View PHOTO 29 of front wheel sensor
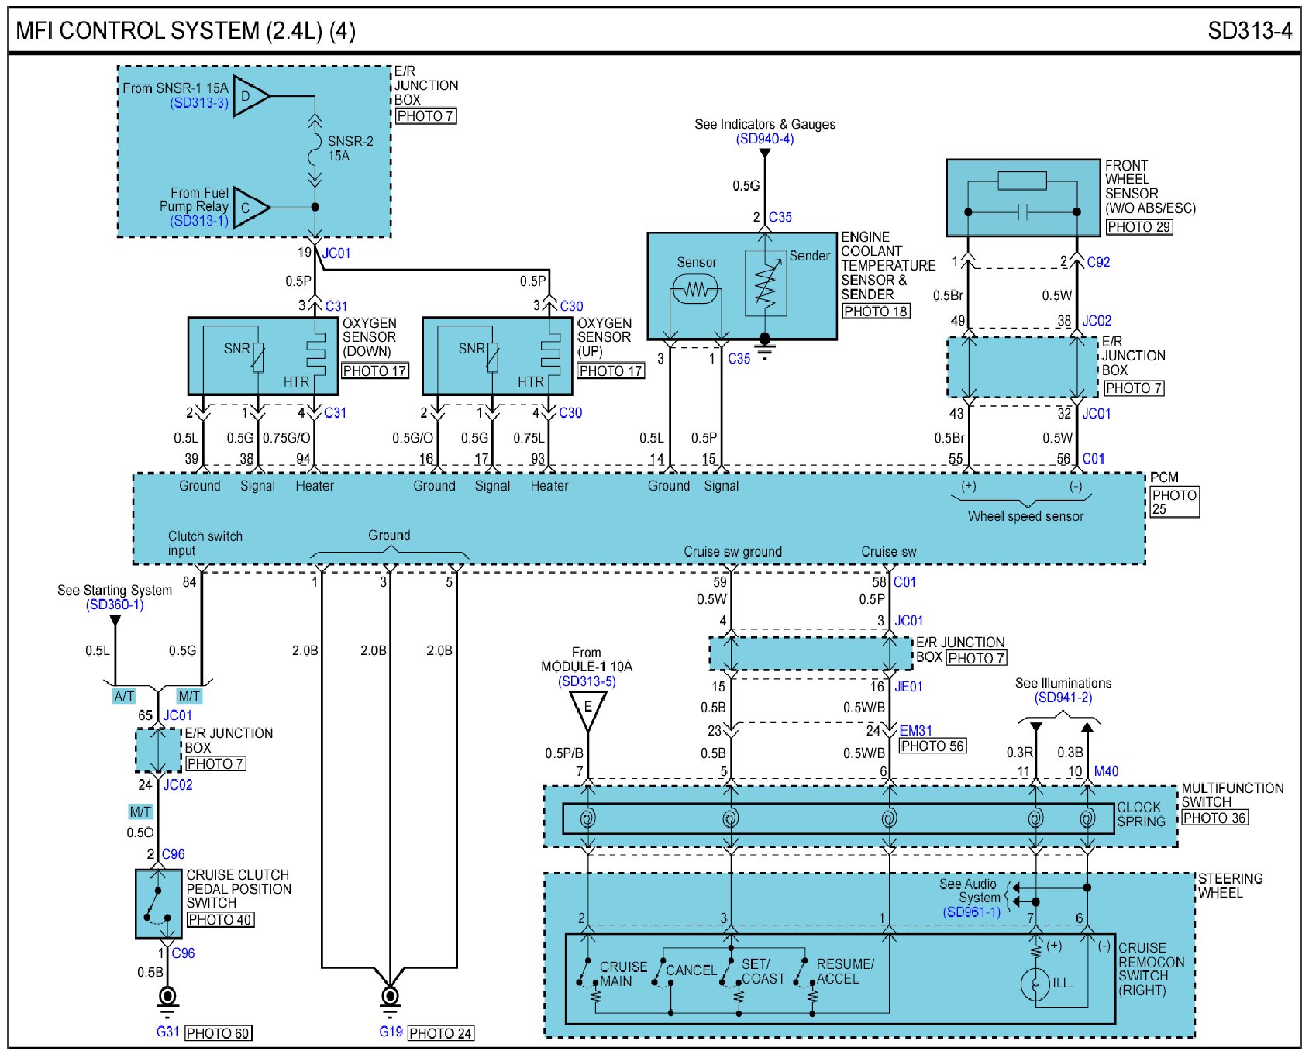Viewport: 1309px width, 1058px height. 1138,227
